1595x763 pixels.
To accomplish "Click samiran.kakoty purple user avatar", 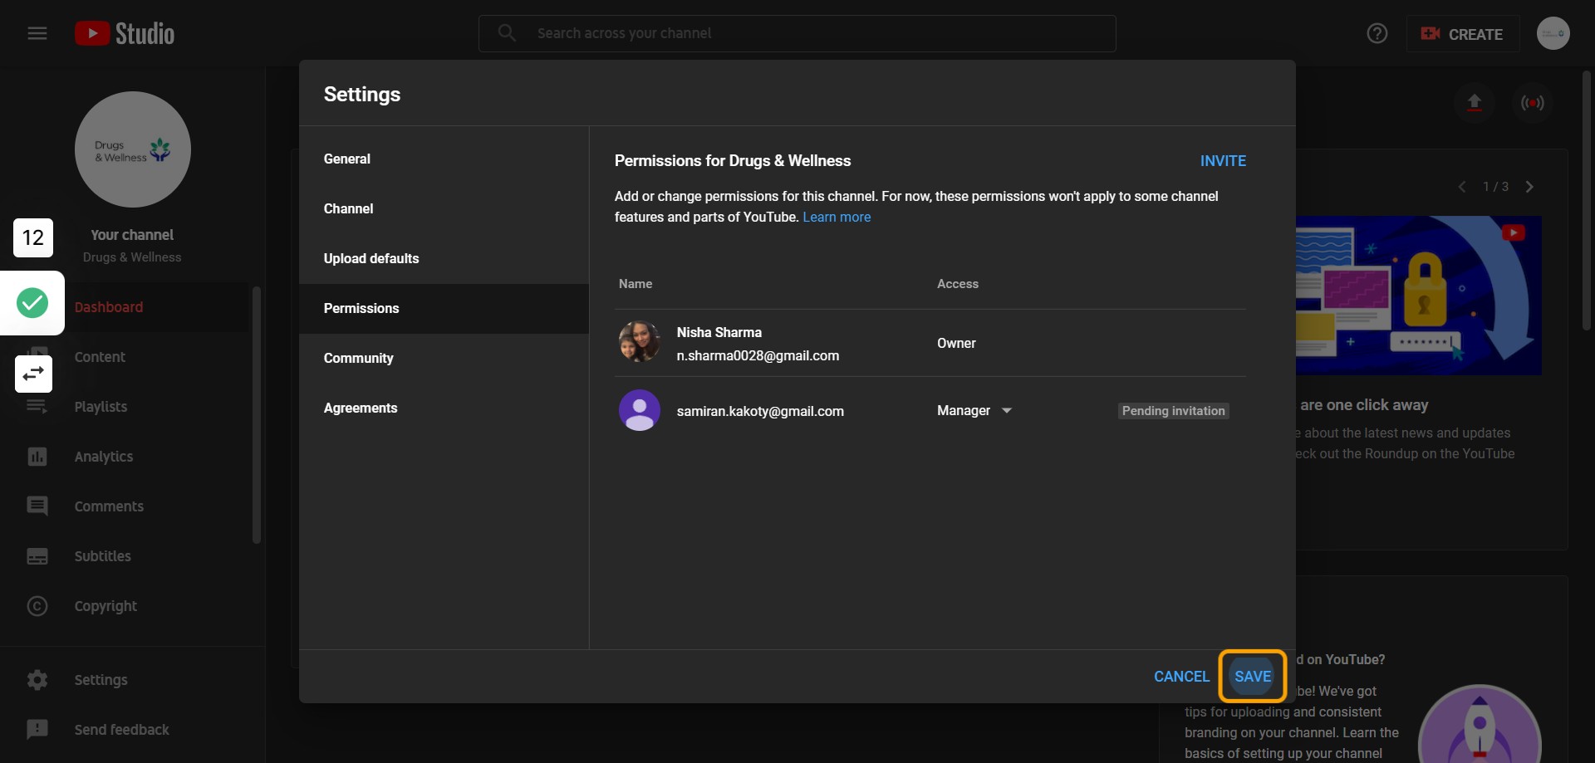I will tap(640, 410).
